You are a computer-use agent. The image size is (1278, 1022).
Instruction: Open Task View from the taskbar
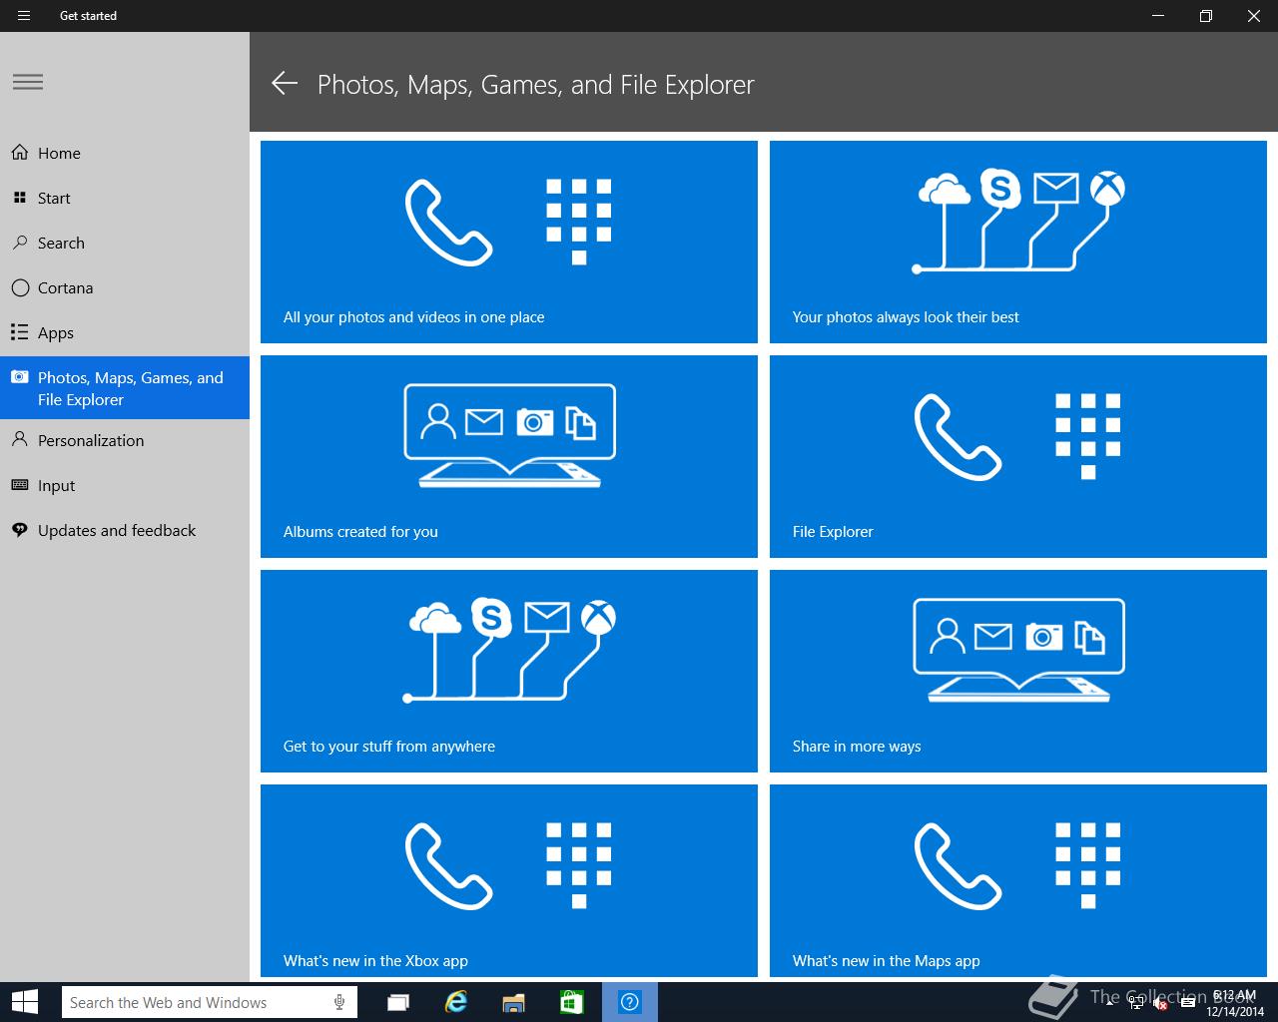(x=398, y=1002)
